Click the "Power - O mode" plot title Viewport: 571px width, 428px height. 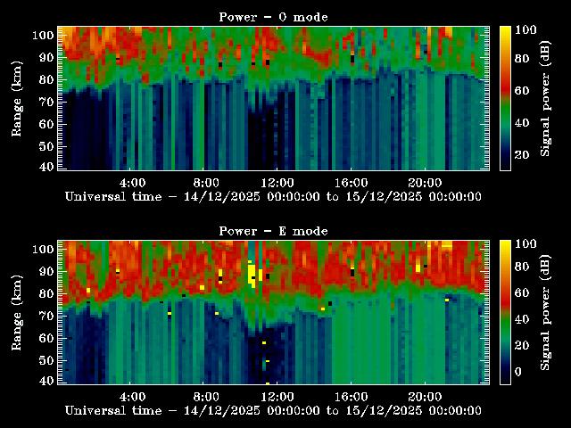273,17
